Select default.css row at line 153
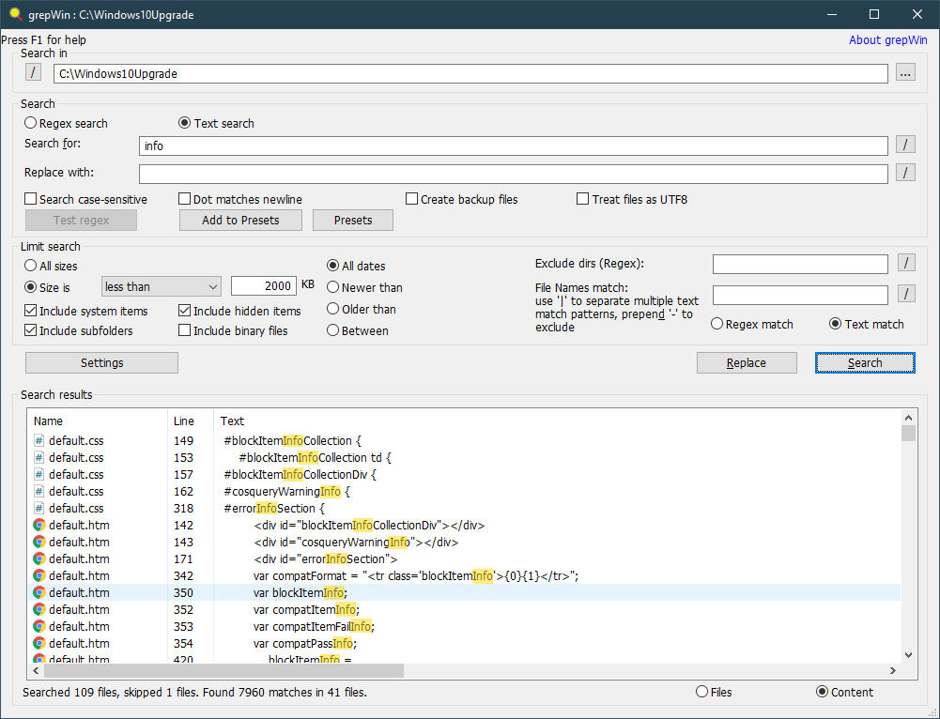This screenshot has width=940, height=719. [x=464, y=457]
